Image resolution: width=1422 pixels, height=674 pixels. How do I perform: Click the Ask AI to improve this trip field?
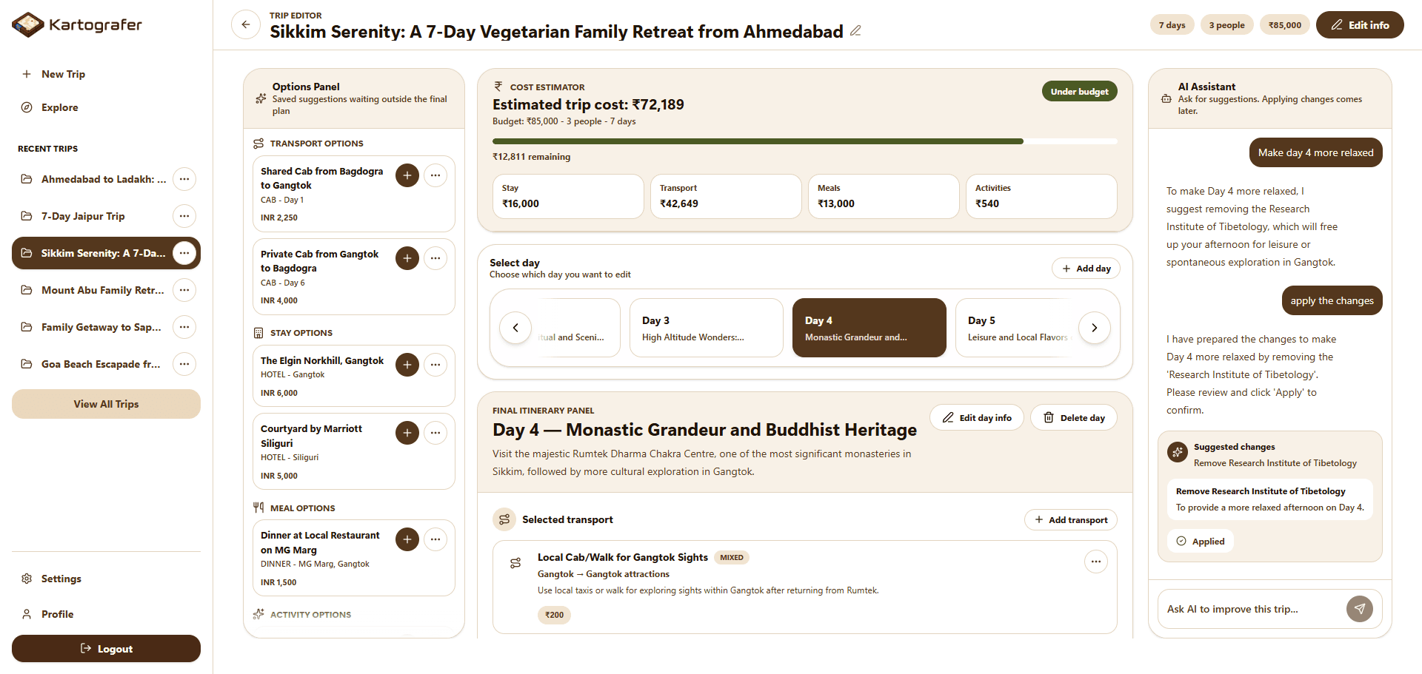coord(1252,609)
